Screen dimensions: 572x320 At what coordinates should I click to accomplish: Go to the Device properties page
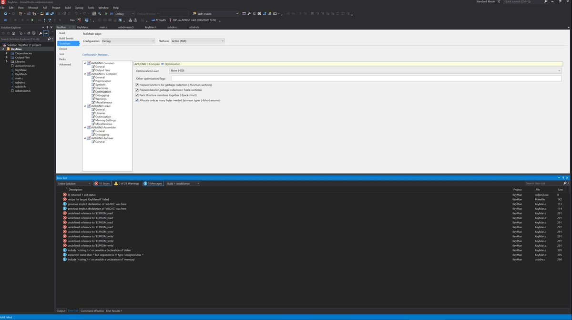(x=63, y=48)
